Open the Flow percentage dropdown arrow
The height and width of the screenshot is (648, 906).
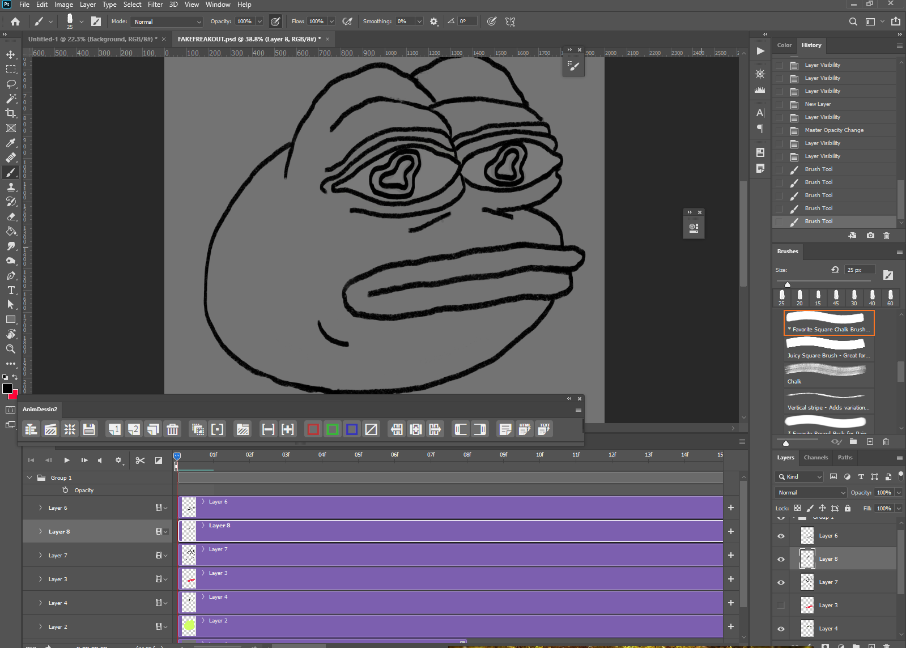point(331,22)
